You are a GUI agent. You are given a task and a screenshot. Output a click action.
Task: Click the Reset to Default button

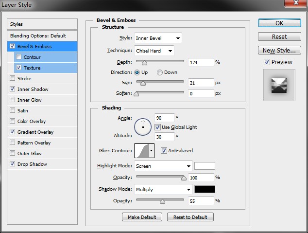tap(190, 217)
